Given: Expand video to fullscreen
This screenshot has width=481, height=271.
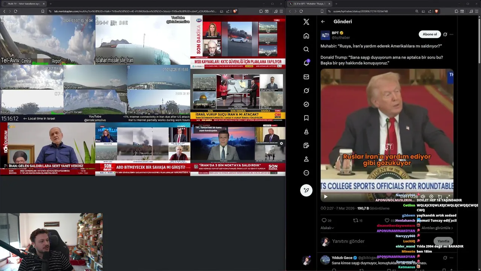Looking at the screenshot, I should pyautogui.click(x=448, y=196).
